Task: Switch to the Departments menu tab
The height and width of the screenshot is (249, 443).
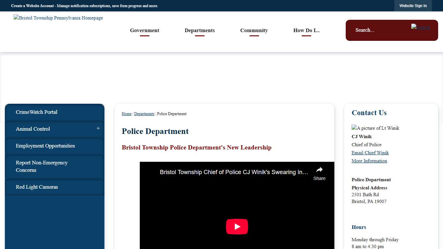Action: click(199, 30)
